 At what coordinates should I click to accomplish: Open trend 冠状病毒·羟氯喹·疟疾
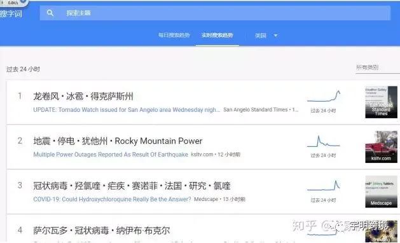pyautogui.click(x=132, y=186)
